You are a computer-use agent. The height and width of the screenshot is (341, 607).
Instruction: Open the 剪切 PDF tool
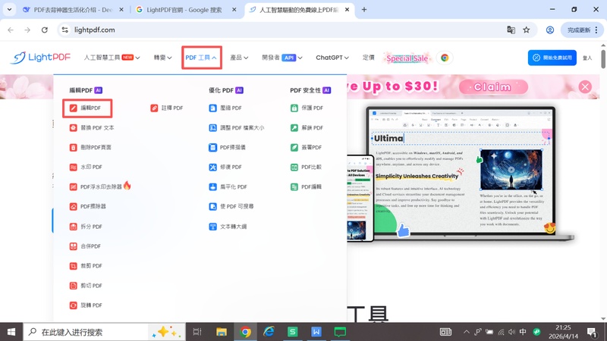tap(86, 286)
